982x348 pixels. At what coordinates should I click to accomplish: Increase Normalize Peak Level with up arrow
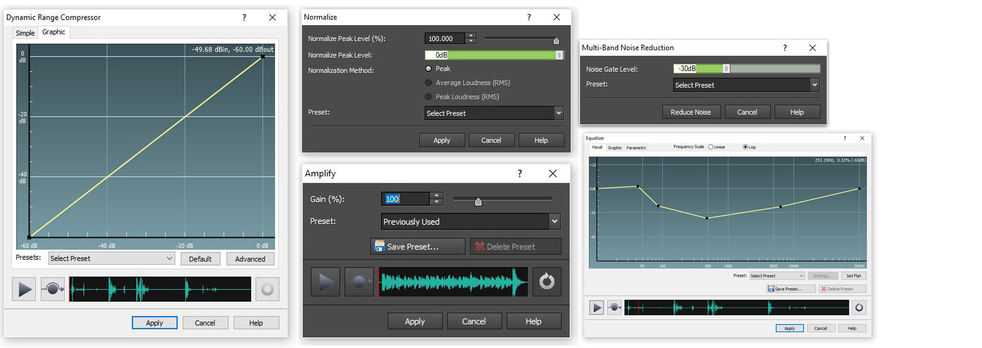(471, 36)
